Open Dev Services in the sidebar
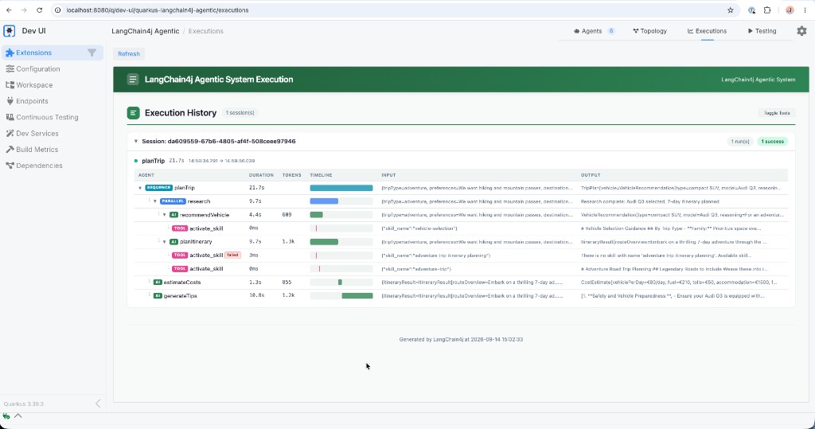 pyautogui.click(x=37, y=133)
